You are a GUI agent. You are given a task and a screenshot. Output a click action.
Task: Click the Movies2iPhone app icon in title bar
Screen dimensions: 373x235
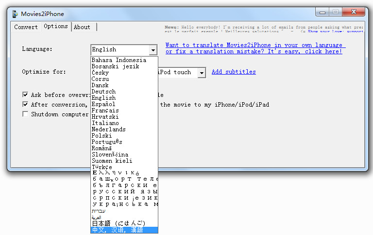click(16, 14)
